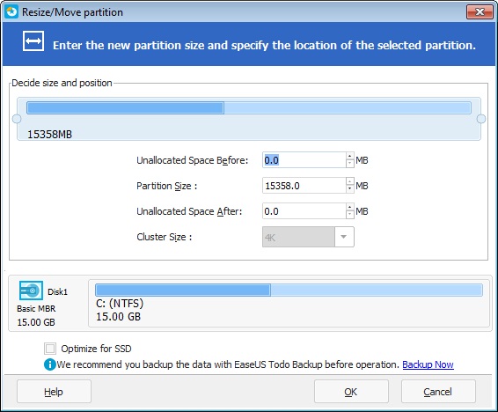This screenshot has height=412, width=498.
Task: Select the C: (NTFS) partition bar on Disk1
Action: click(289, 291)
